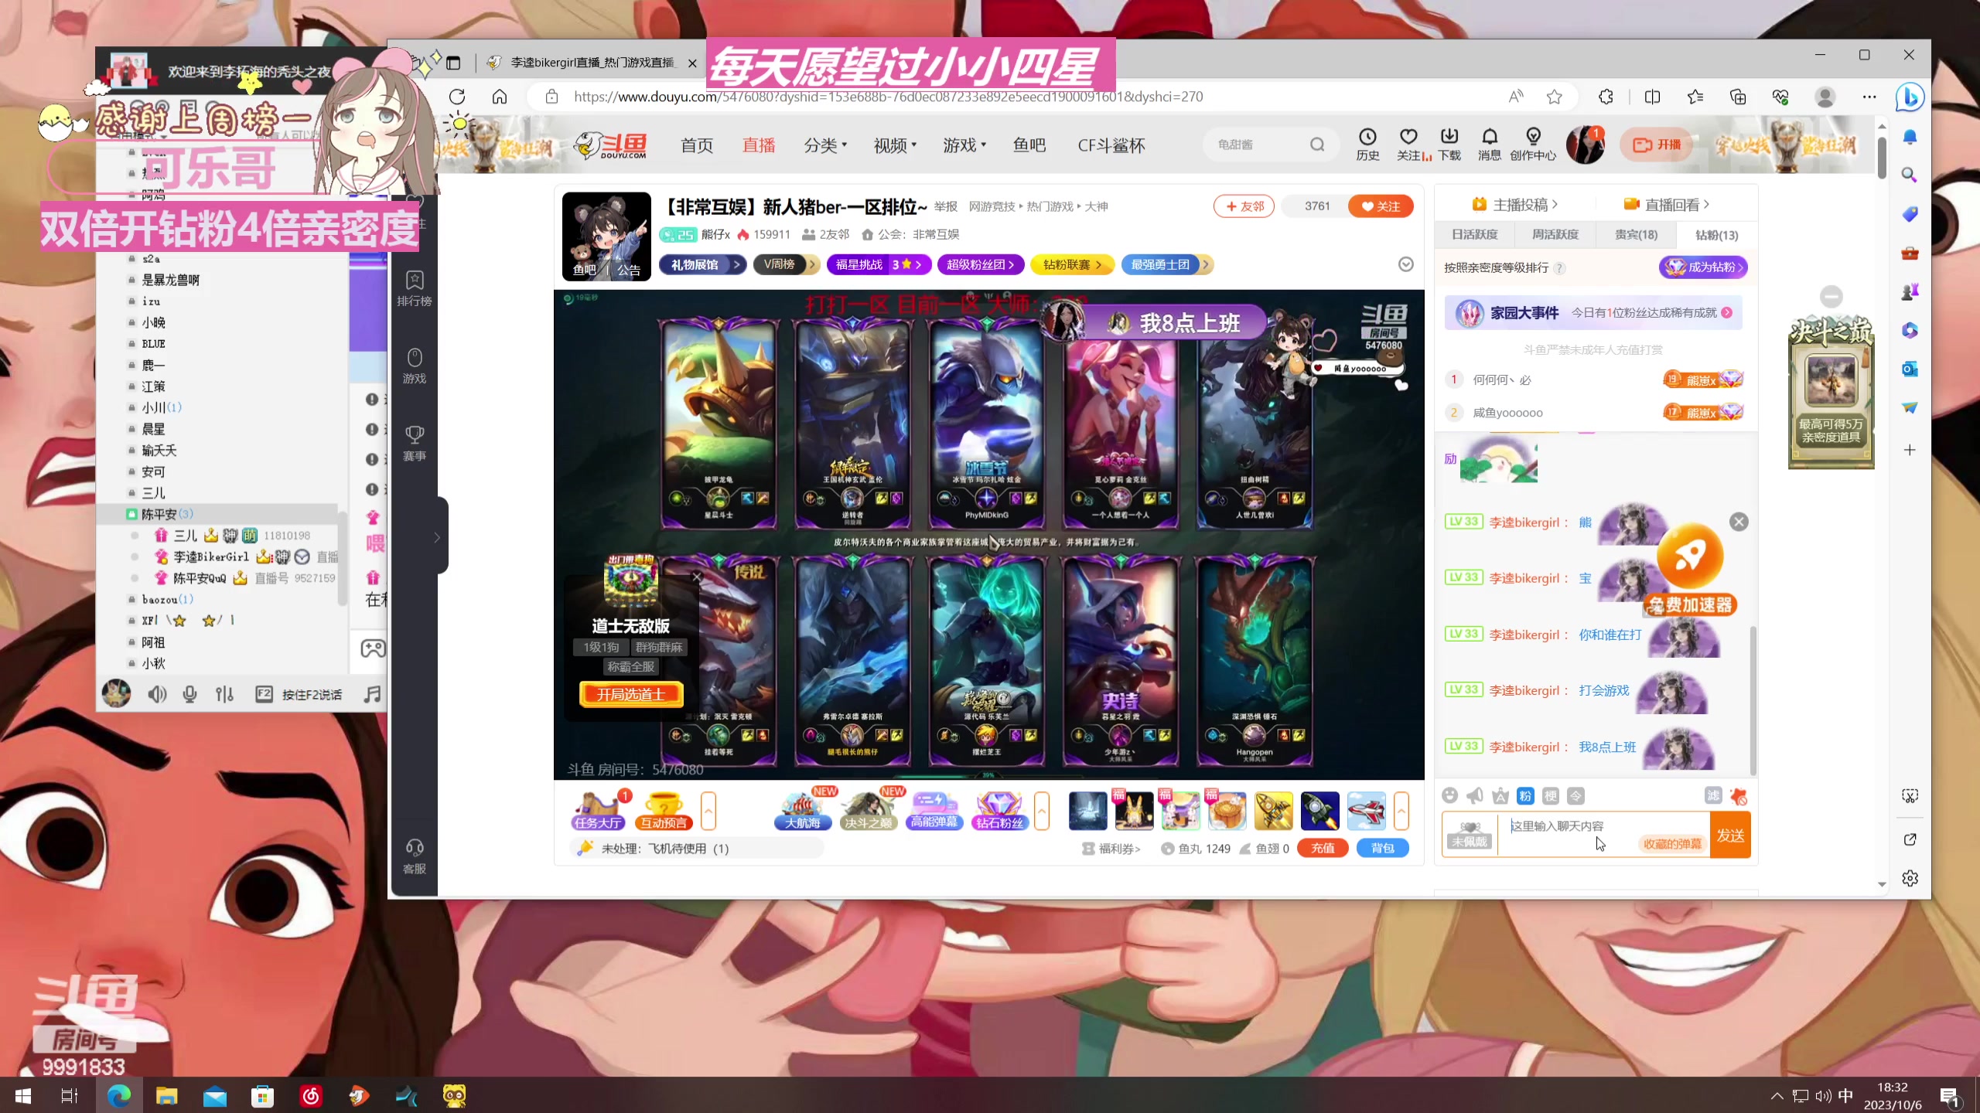Click the music note icon in voice chat

[x=373, y=694]
